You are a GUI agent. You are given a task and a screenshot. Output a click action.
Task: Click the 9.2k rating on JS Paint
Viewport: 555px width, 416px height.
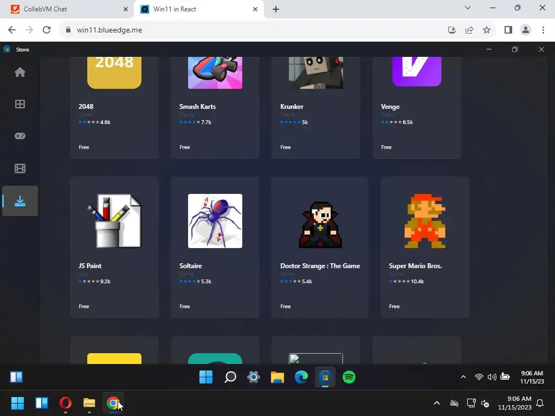[105, 282]
